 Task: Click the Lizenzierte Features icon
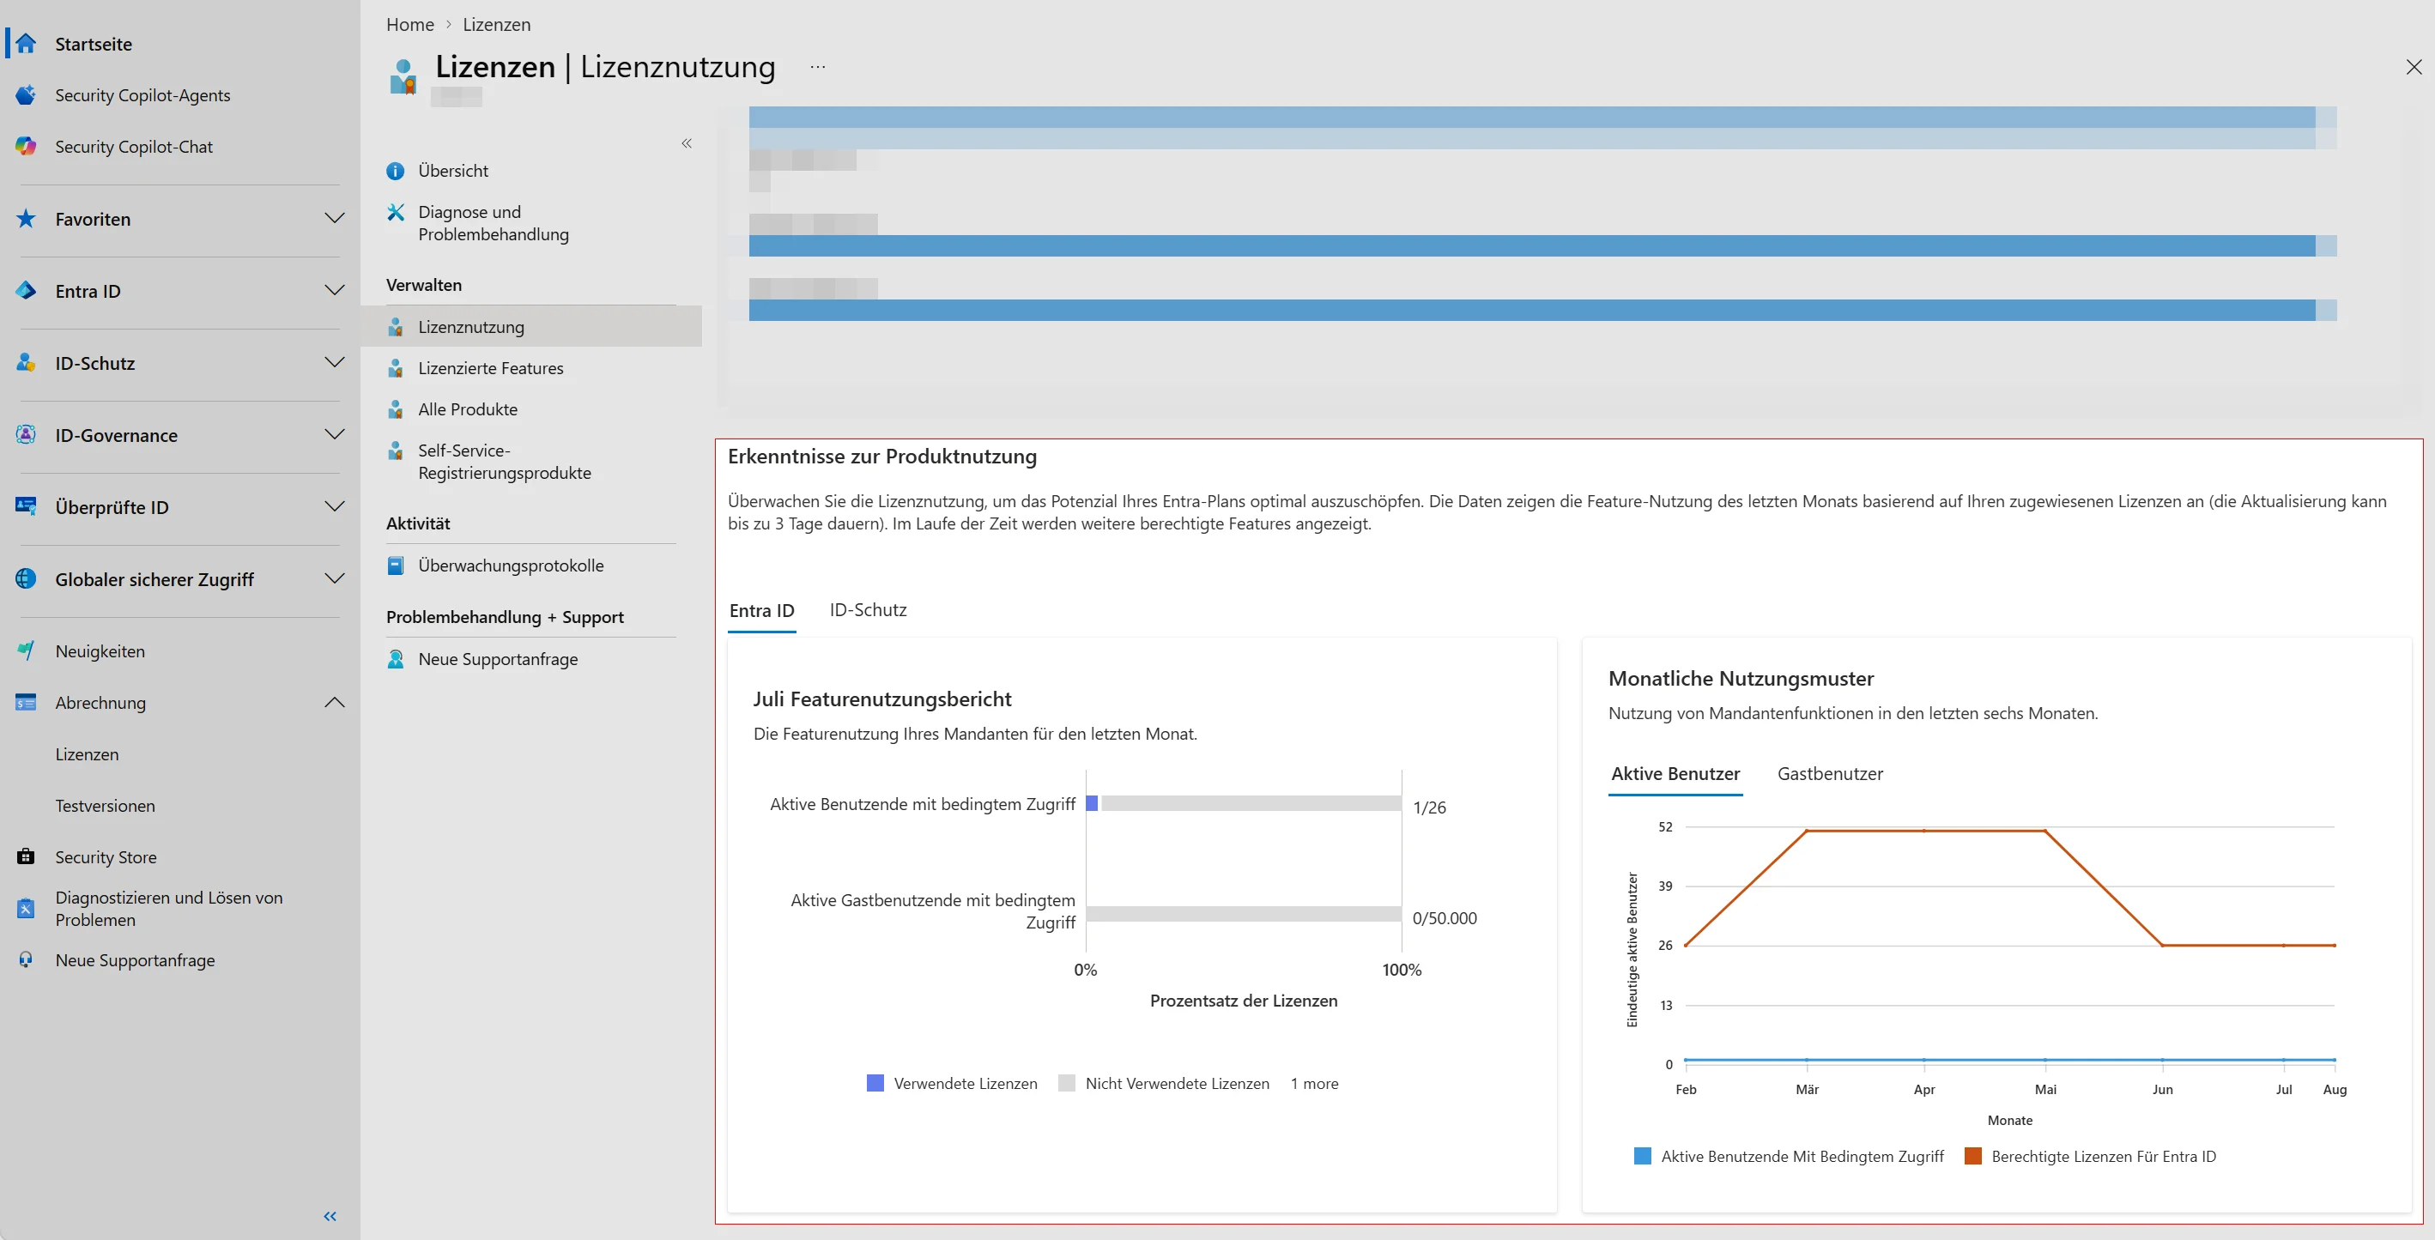coord(395,367)
